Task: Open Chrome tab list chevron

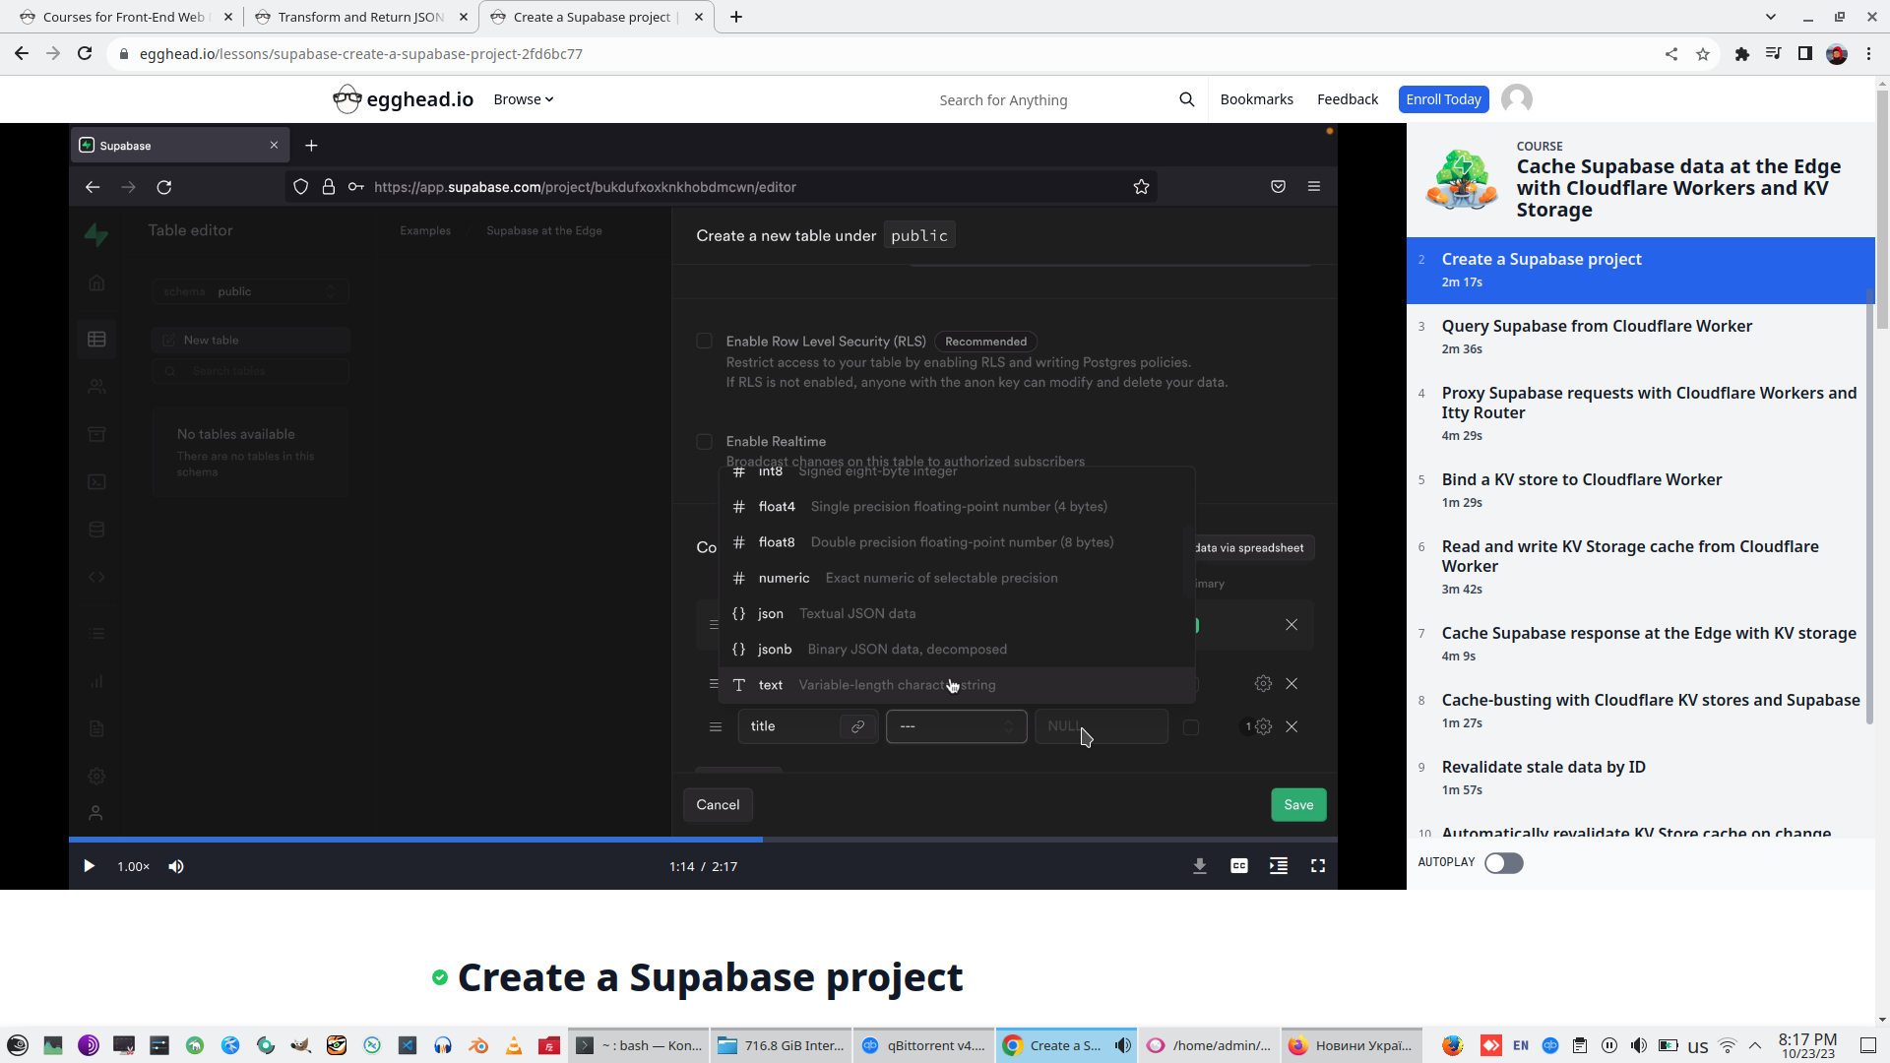Action: coord(1770,17)
